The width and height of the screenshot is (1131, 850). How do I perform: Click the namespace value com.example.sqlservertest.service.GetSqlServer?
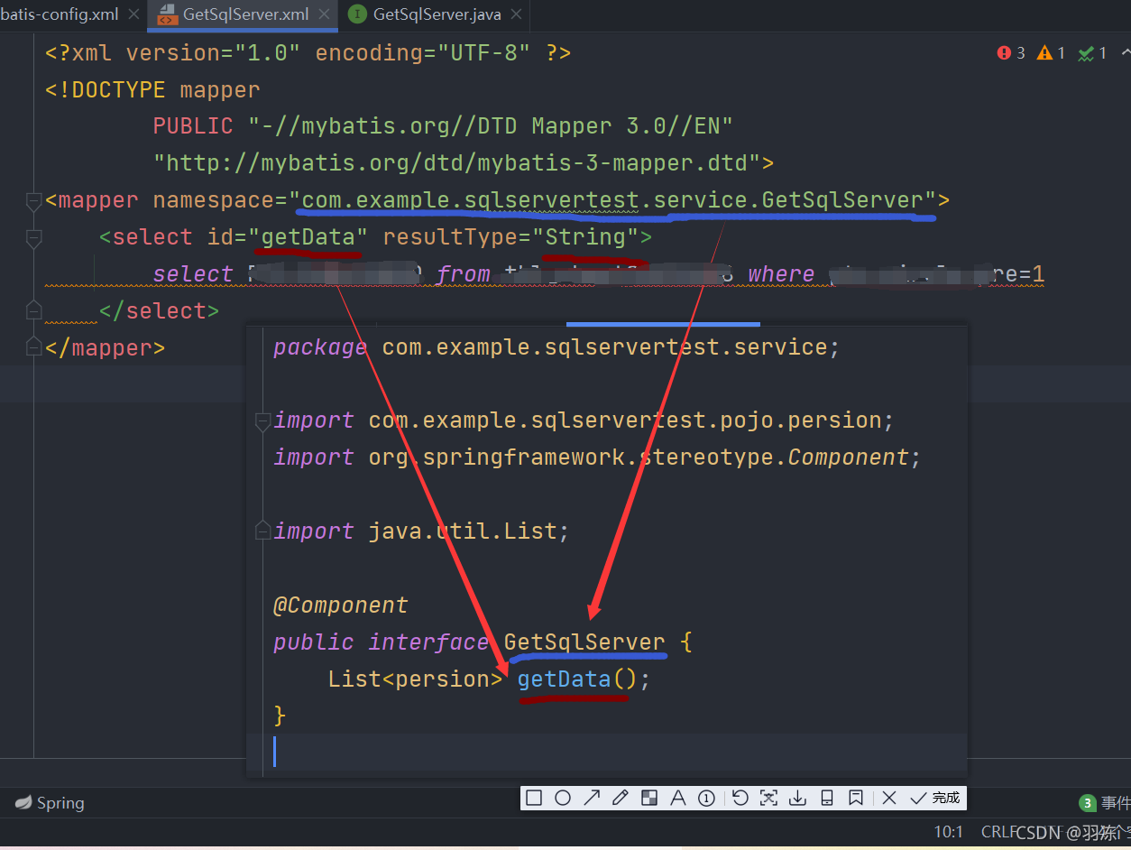(612, 200)
